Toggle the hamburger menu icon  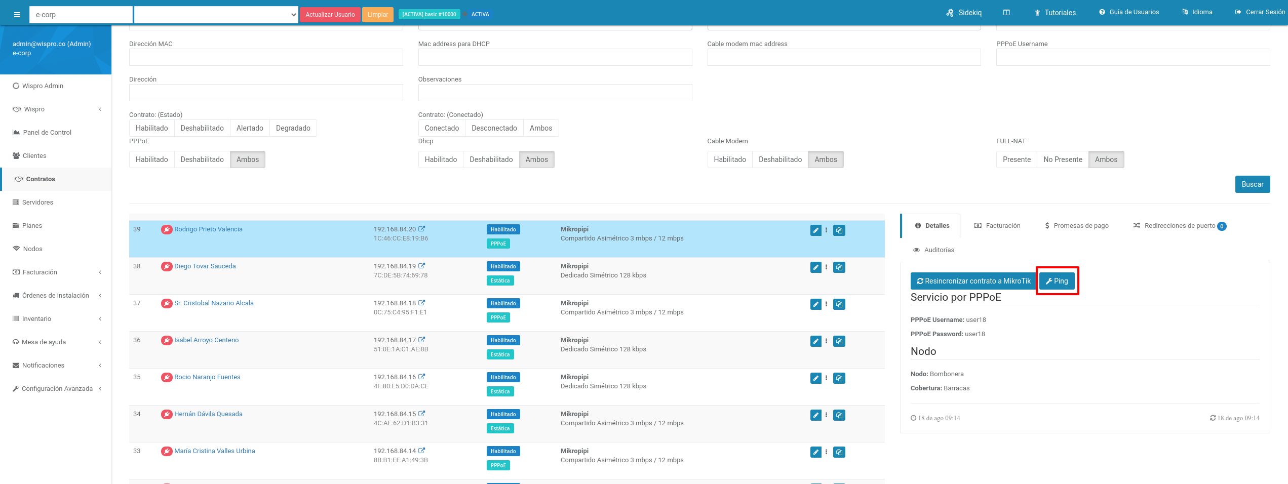pos(17,15)
